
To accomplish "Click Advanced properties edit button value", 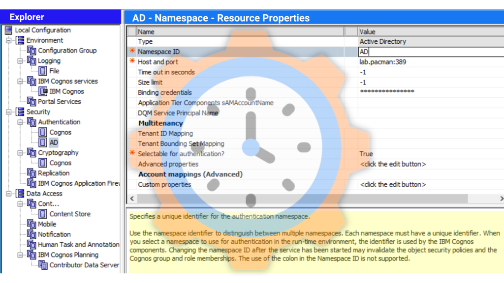I will coord(393,164).
